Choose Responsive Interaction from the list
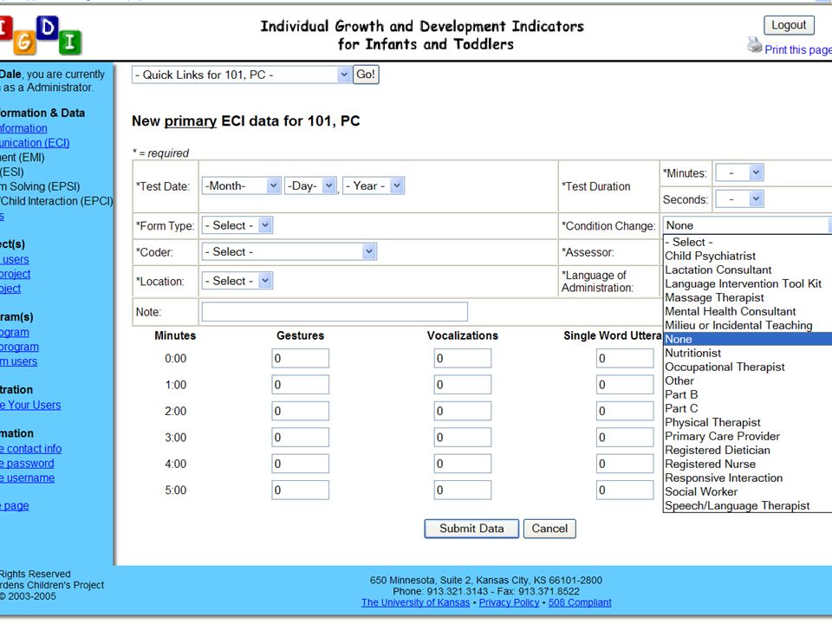The width and height of the screenshot is (832, 624). click(x=748, y=478)
